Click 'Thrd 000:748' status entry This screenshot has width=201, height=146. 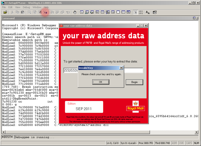pyautogui.click(x=162, y=143)
